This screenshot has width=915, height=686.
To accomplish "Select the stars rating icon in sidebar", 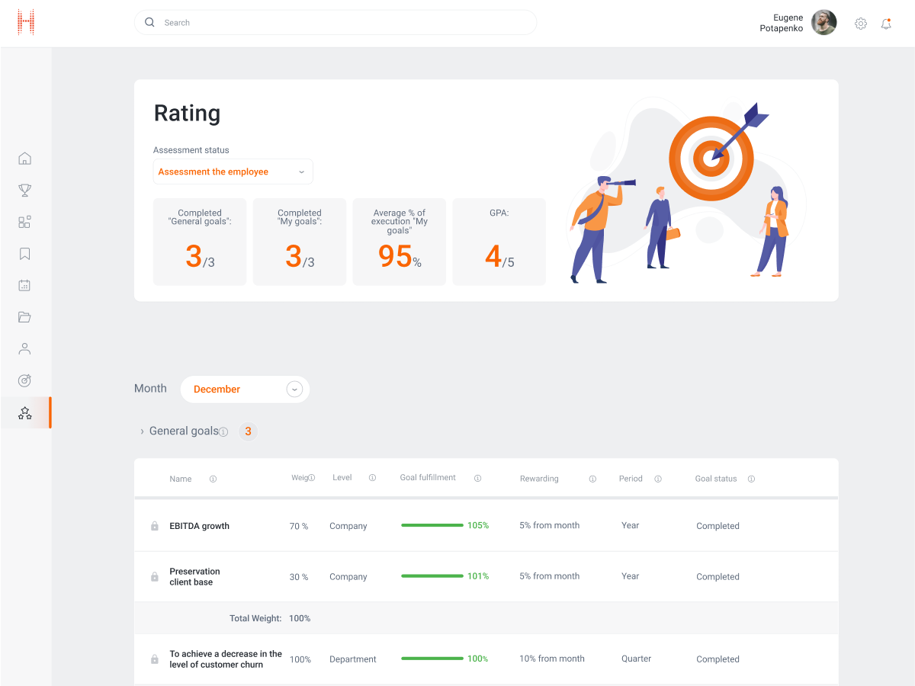I will tap(24, 413).
